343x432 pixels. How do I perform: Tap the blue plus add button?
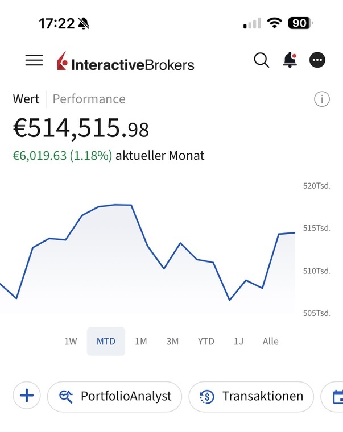tap(27, 396)
